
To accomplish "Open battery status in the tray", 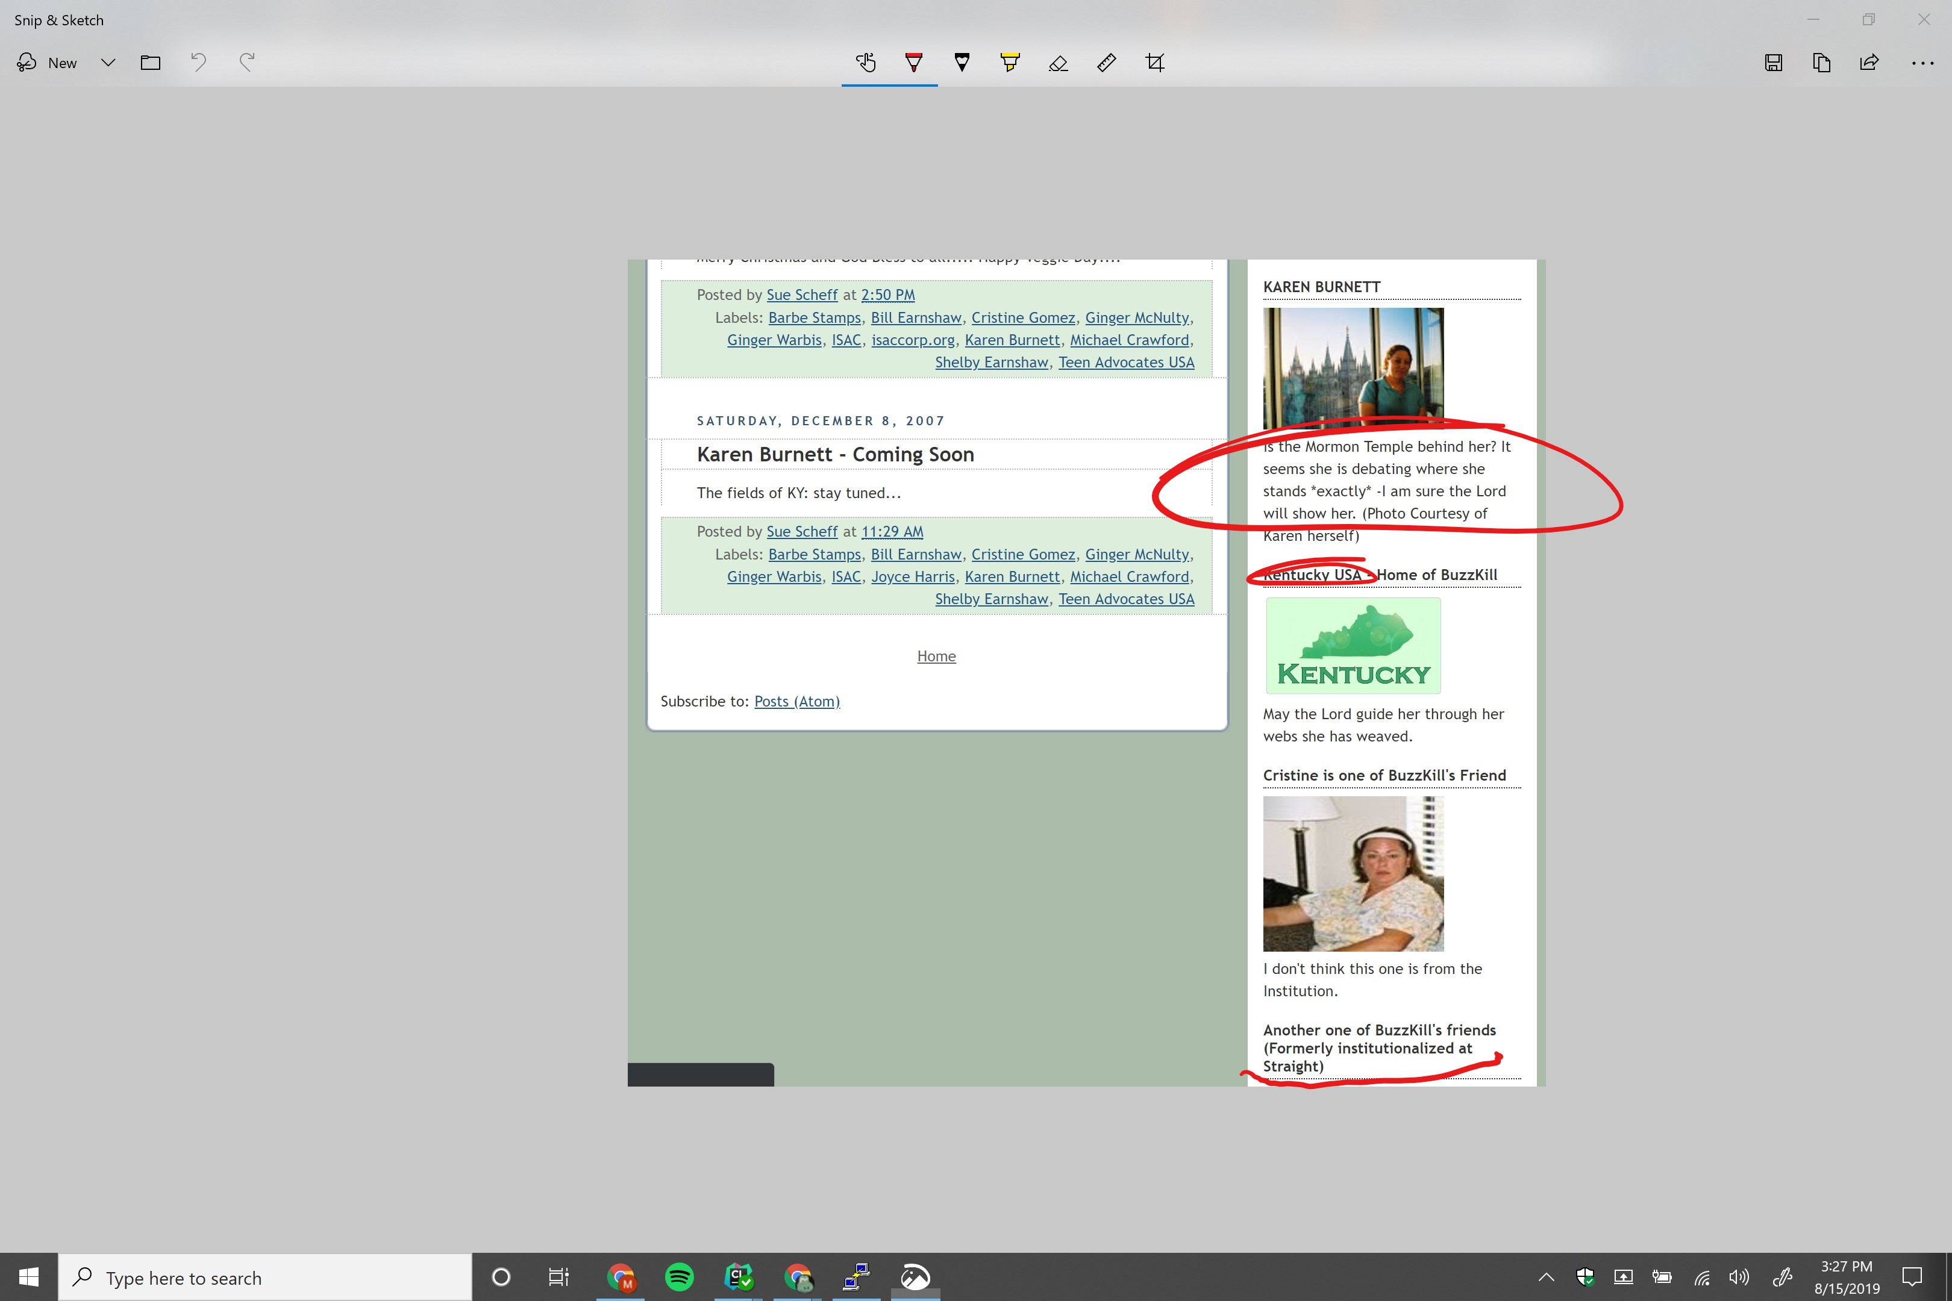I will pos(1662,1277).
